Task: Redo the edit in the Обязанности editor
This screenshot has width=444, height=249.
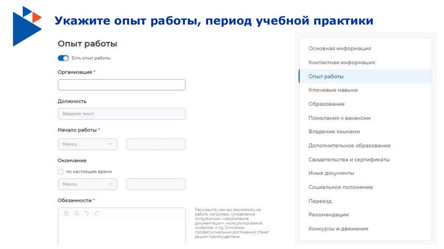Action: (x=97, y=213)
